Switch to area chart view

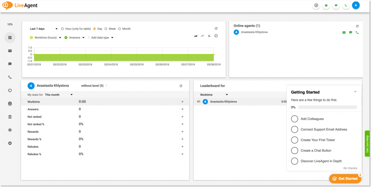(x=196, y=36)
